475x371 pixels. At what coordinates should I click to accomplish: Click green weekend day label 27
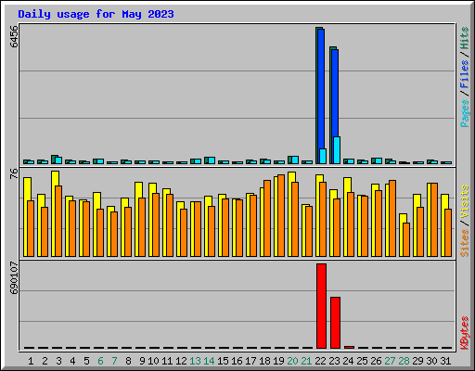[390, 361]
